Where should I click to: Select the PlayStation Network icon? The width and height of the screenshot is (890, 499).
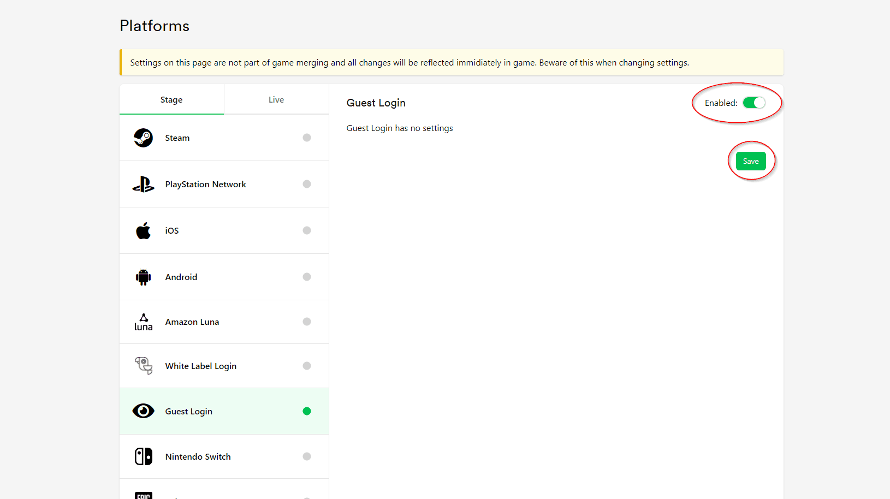pos(143,185)
